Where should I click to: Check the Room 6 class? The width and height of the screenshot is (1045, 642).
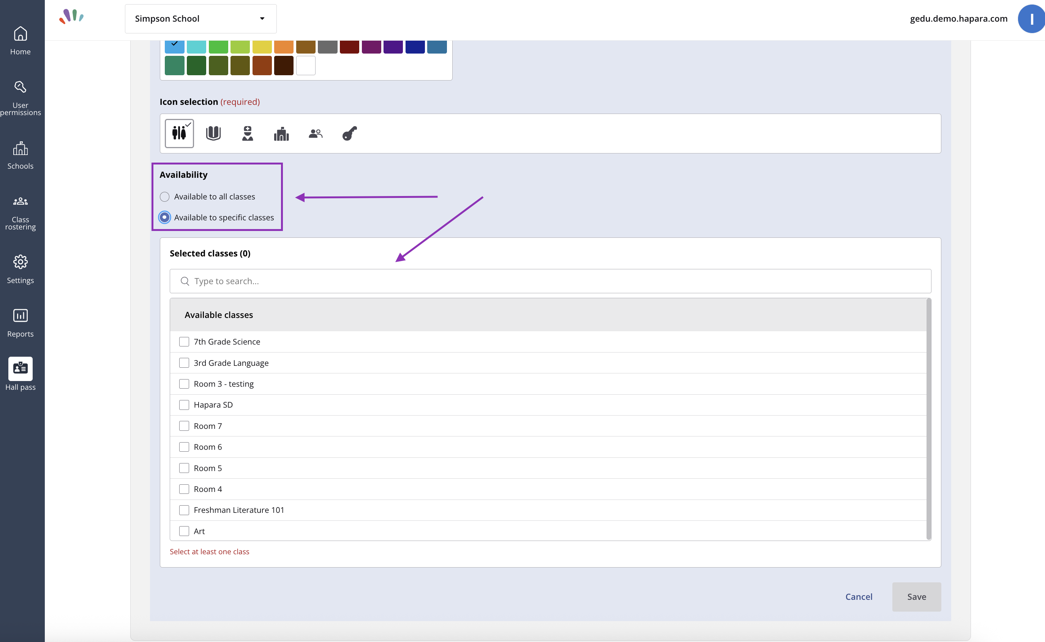pyautogui.click(x=184, y=447)
